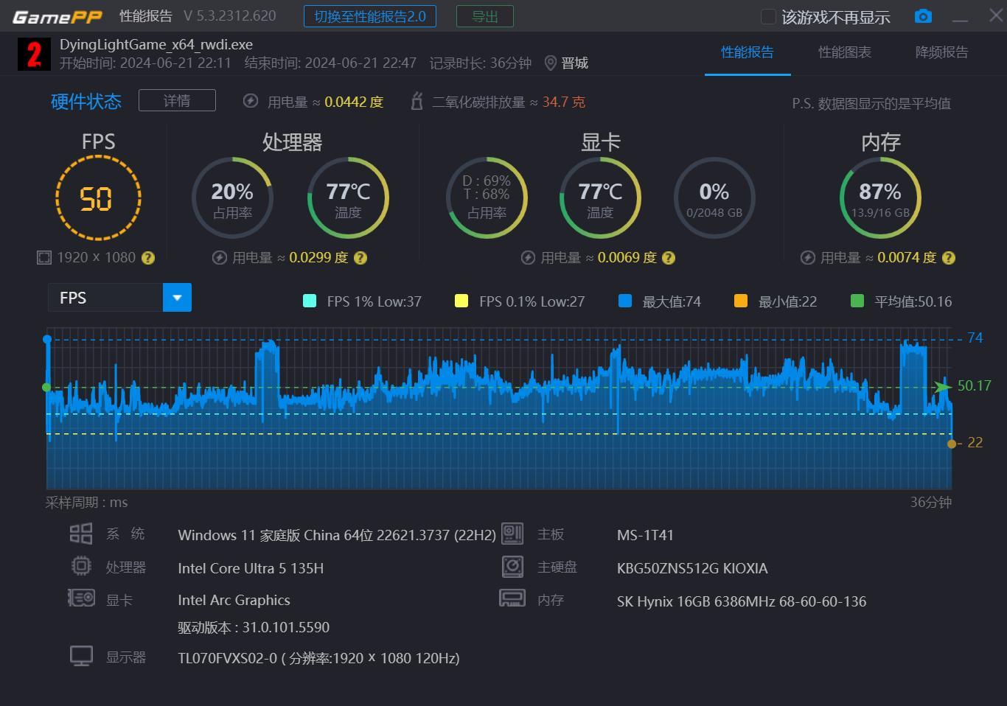Image resolution: width=1007 pixels, height=706 pixels.
Task: Click the 硬件状态 heading
Action: tap(86, 102)
